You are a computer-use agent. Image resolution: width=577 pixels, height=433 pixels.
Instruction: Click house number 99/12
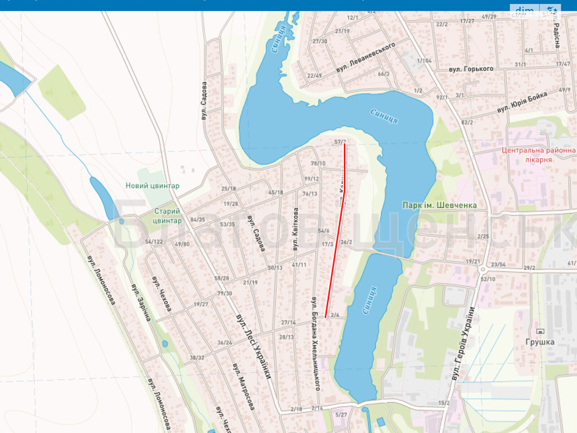(x=312, y=179)
